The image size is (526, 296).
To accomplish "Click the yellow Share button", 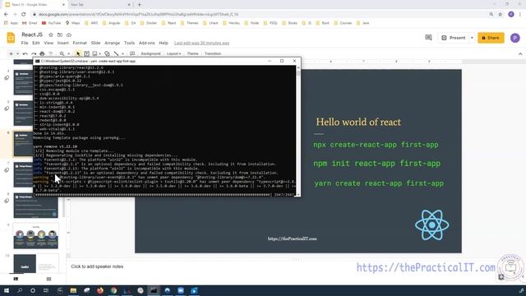I will coord(491,38).
